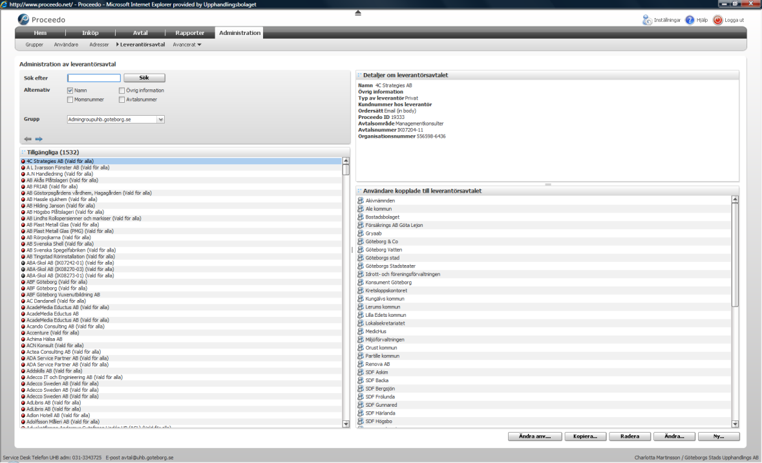Click user icon beside SDF Askim

click(x=361, y=372)
